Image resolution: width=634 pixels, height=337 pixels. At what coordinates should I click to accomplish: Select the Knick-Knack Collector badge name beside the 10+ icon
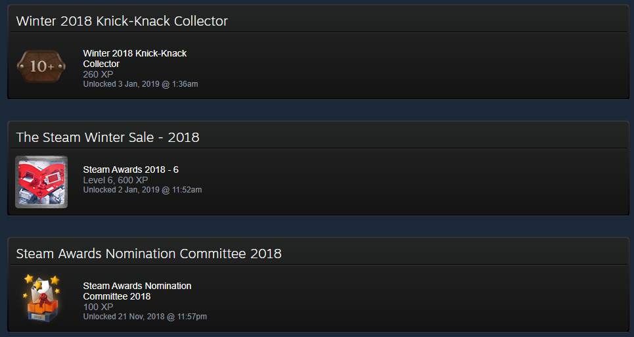[135, 58]
